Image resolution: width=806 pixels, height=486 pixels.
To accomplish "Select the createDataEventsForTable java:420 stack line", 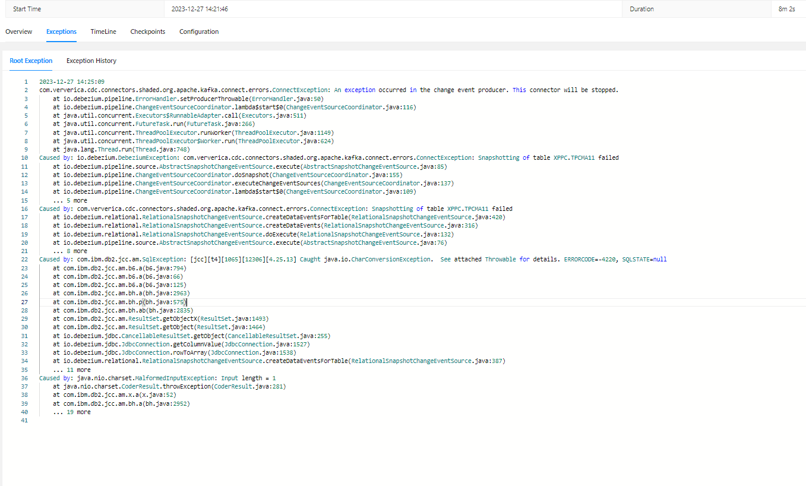I will point(279,217).
